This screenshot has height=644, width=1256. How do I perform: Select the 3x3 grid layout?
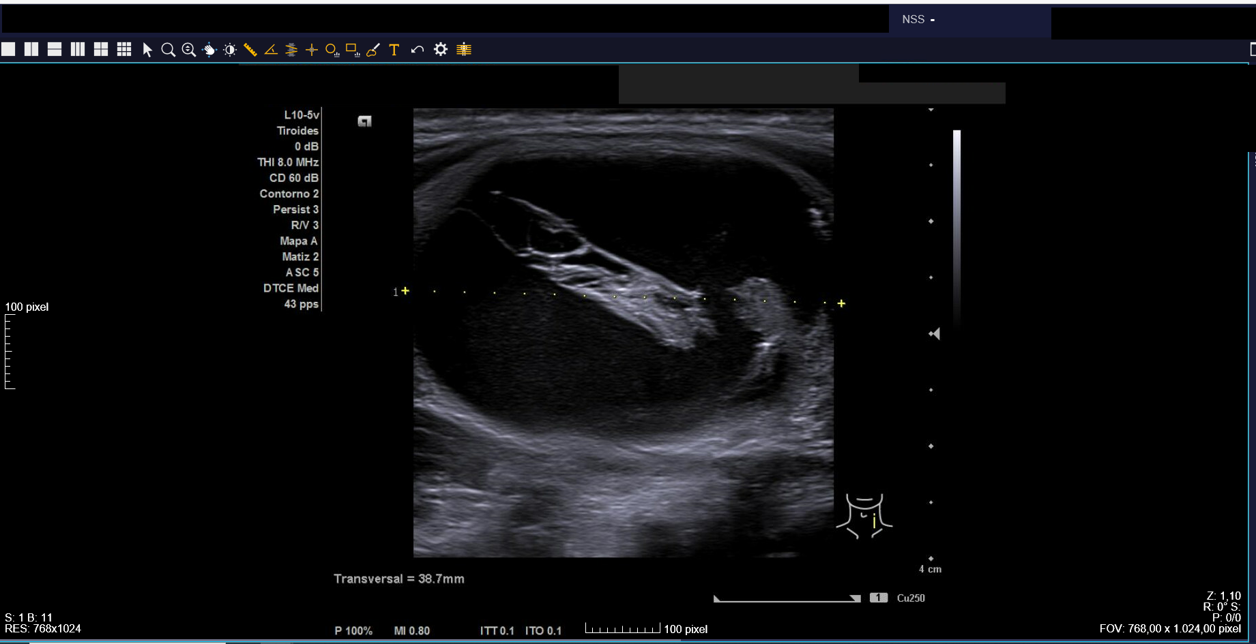(124, 49)
